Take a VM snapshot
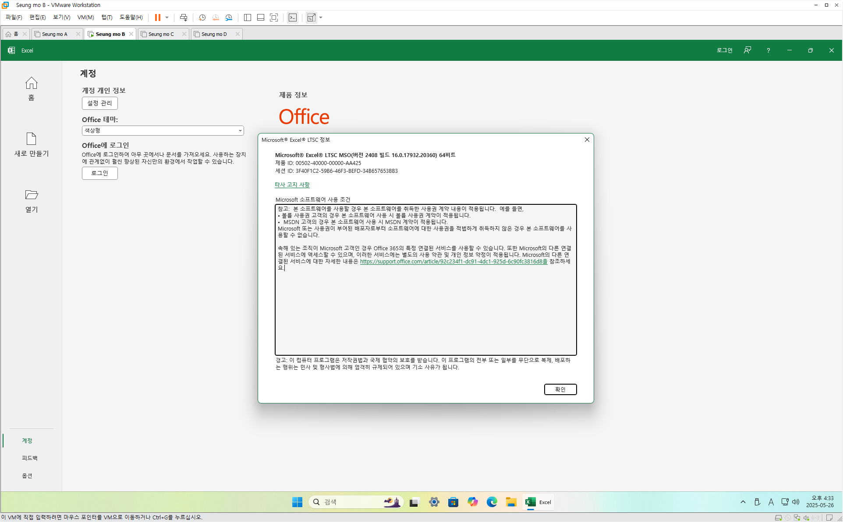This screenshot has width=843, height=522. click(202, 18)
